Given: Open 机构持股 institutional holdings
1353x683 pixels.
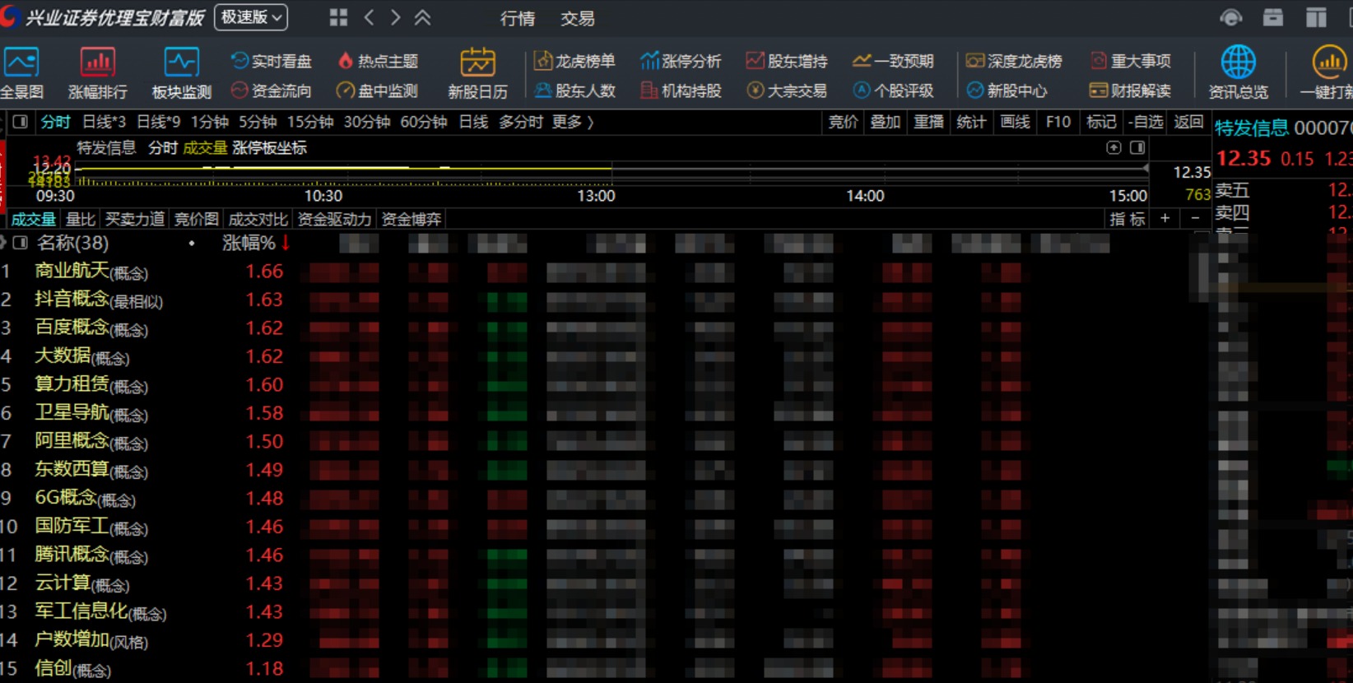Looking at the screenshot, I should (x=681, y=91).
